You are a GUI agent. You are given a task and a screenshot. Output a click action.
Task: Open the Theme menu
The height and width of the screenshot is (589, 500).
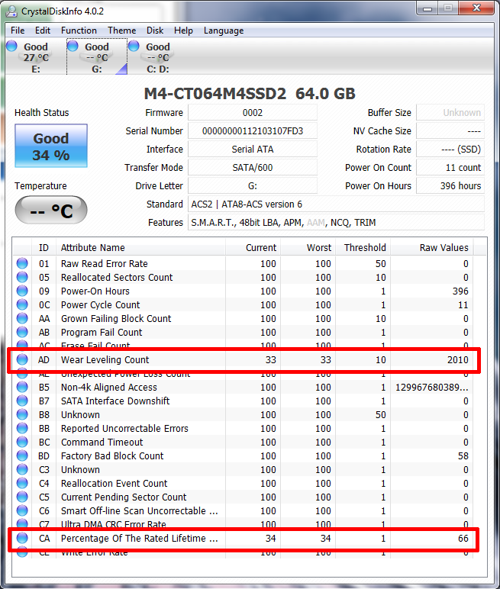[x=122, y=31]
